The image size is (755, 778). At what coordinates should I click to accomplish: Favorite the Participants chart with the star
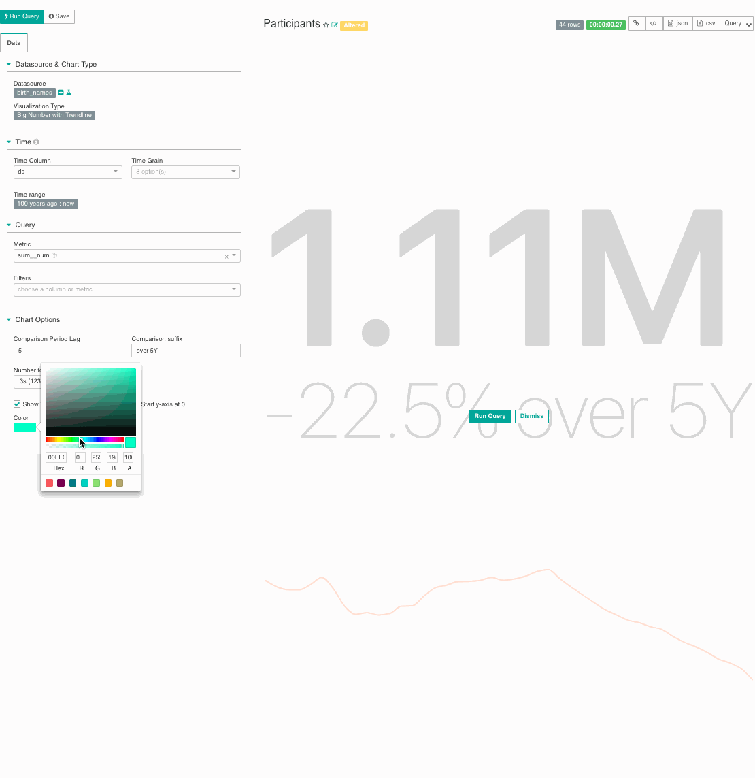326,25
